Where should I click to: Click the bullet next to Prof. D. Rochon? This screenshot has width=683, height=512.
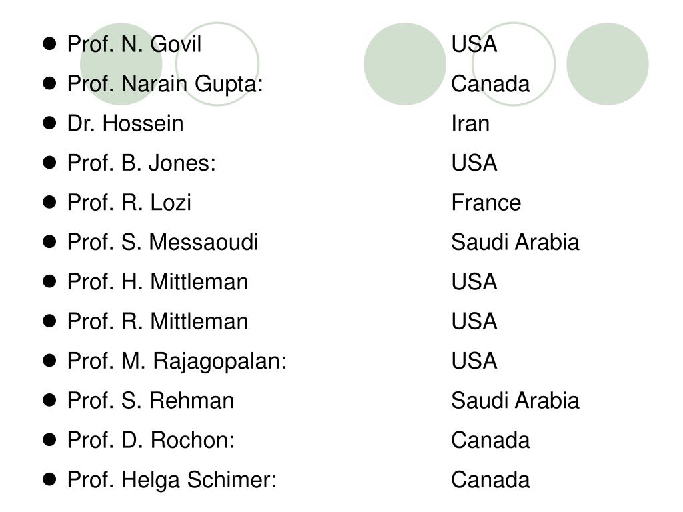point(49,440)
